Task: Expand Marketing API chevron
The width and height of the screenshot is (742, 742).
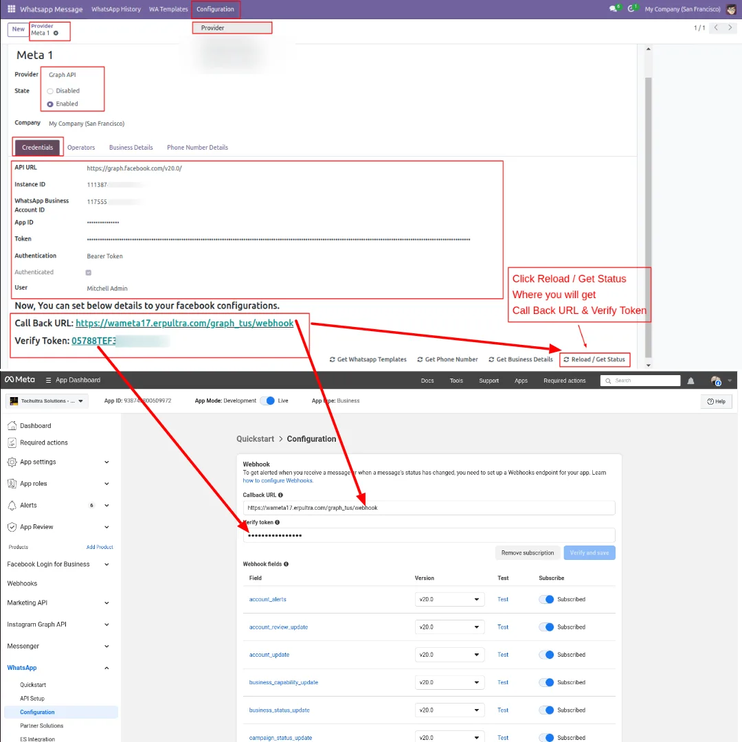Action: [x=106, y=603]
